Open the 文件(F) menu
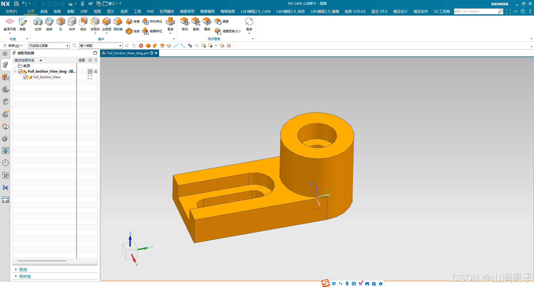 (x=11, y=11)
